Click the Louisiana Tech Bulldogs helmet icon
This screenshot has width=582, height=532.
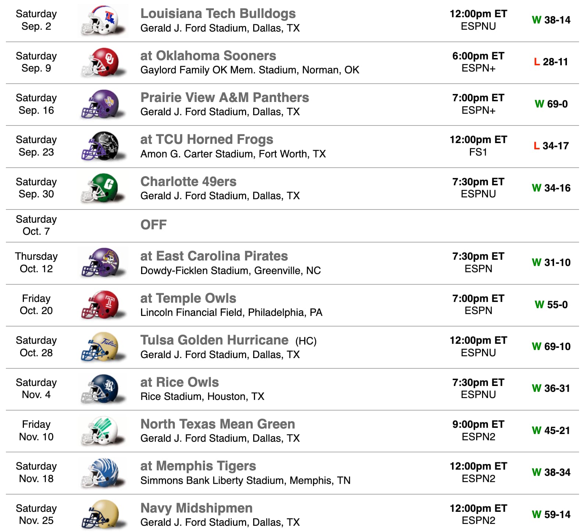point(103,20)
